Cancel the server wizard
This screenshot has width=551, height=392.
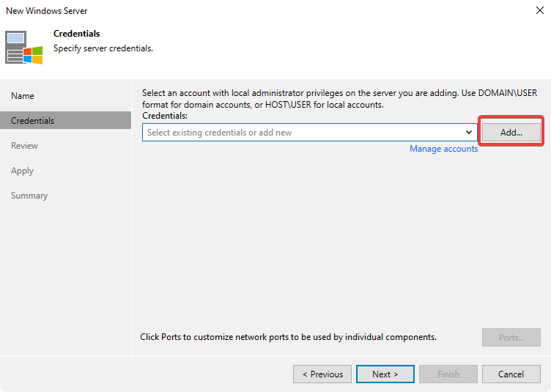(511, 374)
